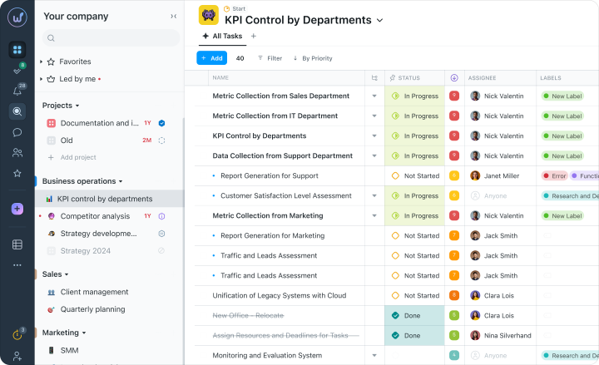This screenshot has width=599, height=365.
Task: Collapse the sidebar panel with arrows icon
Action: 173,16
